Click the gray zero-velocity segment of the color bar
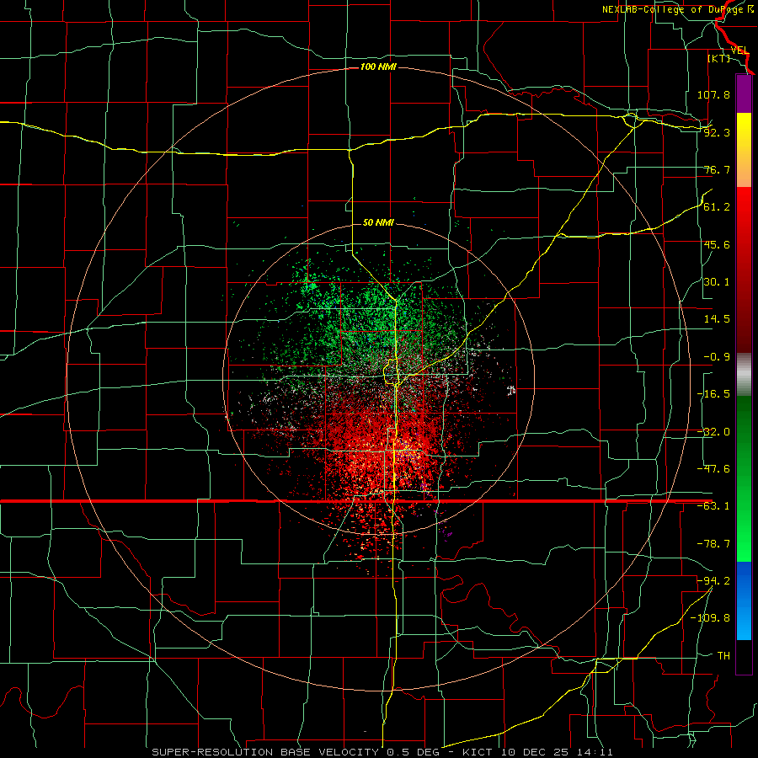Screen dimensions: 758x758 744,375
